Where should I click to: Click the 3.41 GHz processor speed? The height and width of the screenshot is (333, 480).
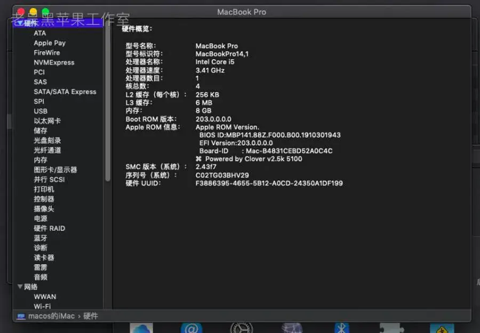(210, 70)
